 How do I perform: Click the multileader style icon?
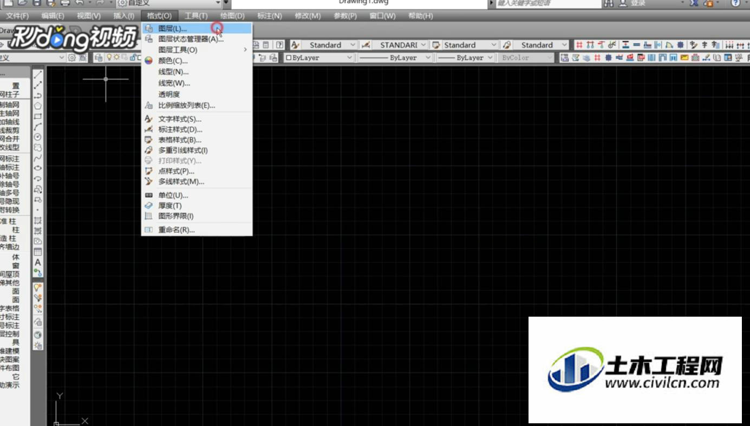(507, 45)
